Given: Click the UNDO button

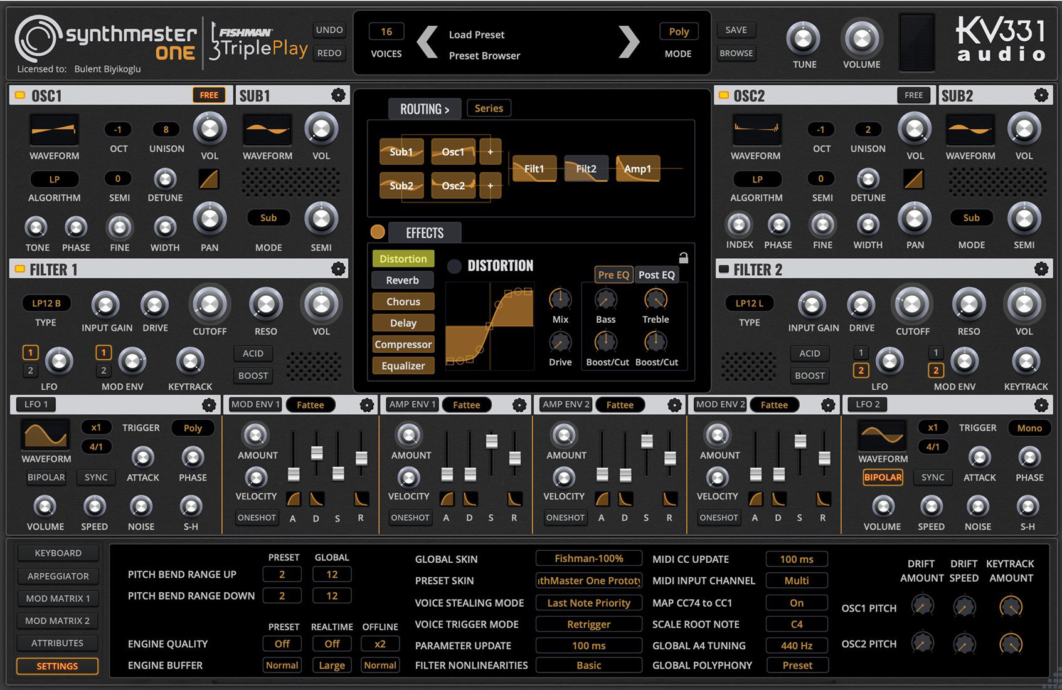Looking at the screenshot, I should 329,29.
